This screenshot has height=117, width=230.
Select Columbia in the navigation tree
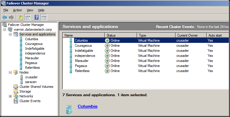coord(32,39)
